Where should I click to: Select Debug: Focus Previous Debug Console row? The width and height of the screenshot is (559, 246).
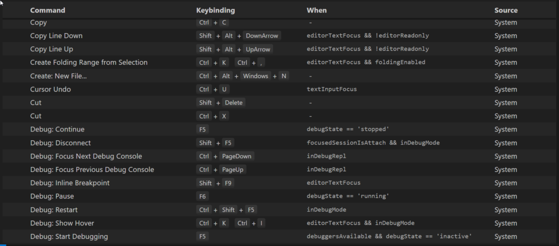pos(279,170)
